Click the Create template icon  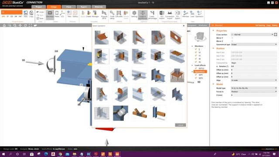tap(88, 14)
